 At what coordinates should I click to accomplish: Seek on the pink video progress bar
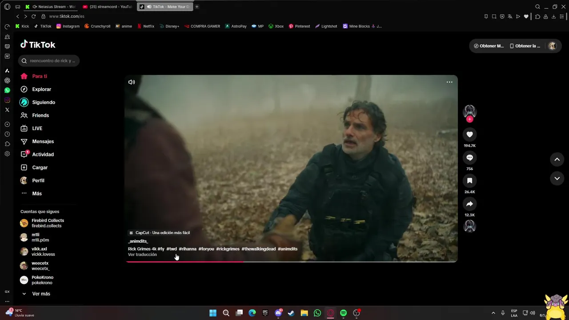[x=291, y=261]
